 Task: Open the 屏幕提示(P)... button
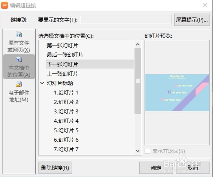[x=192, y=20]
